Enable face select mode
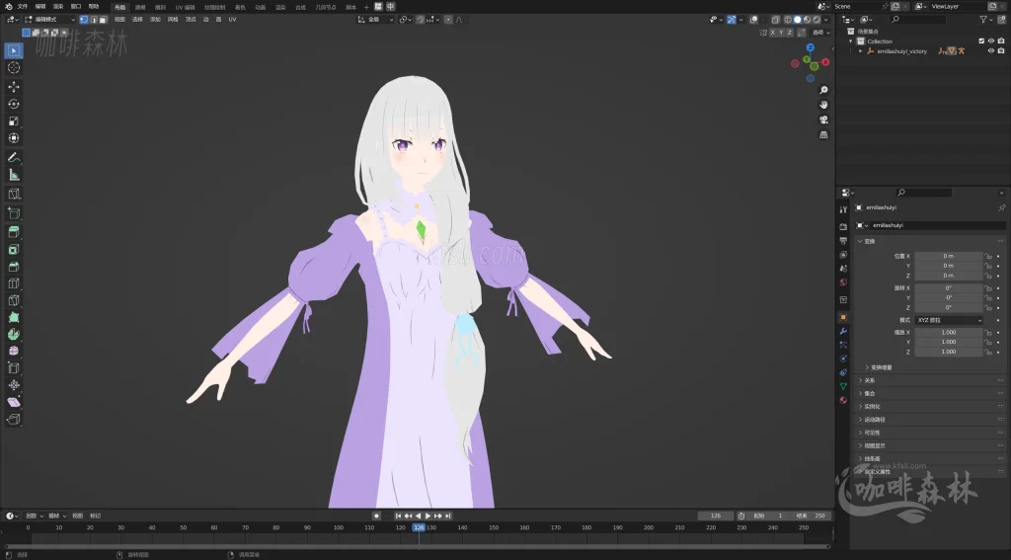 tap(103, 20)
